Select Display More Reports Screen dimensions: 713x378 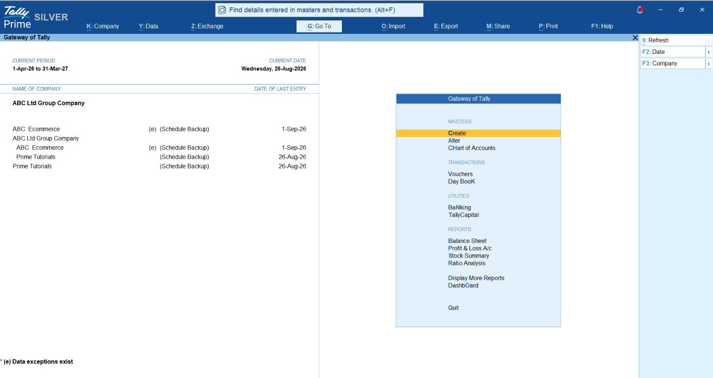click(x=476, y=278)
